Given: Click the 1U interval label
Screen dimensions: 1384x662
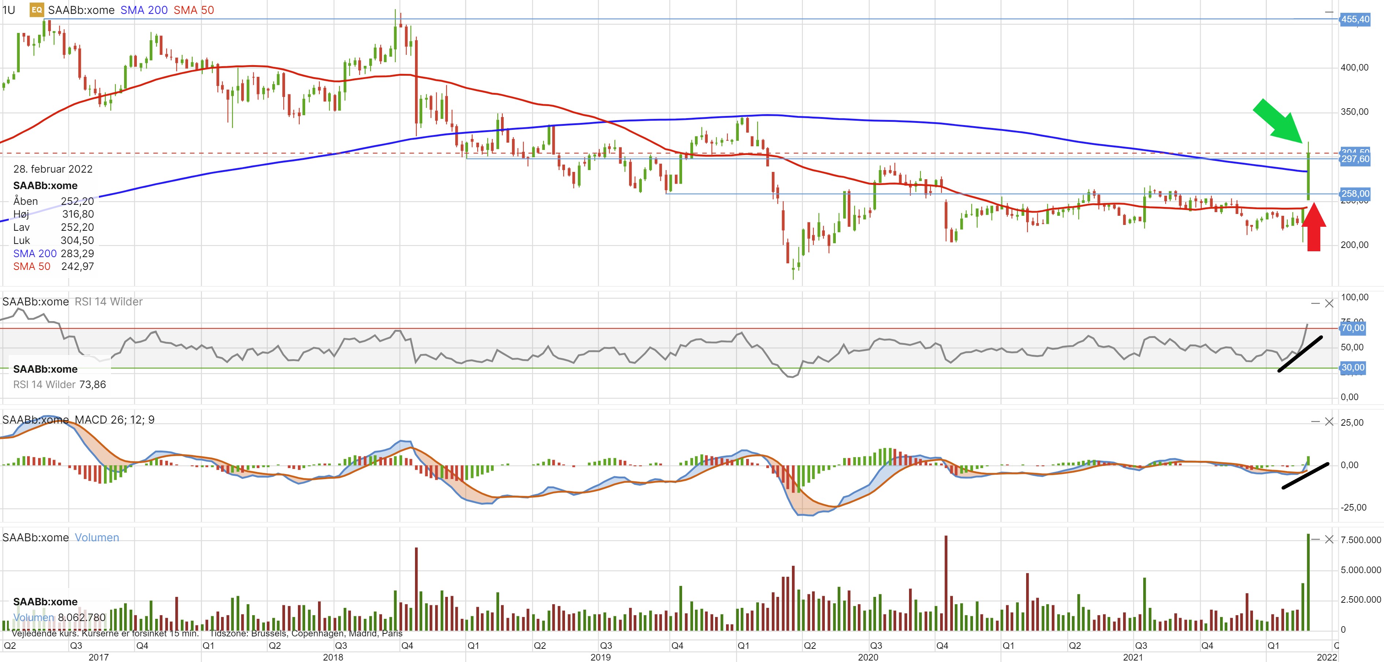Looking at the screenshot, I should coord(8,10).
